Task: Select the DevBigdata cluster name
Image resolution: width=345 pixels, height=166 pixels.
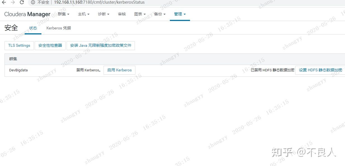Action: click(x=18, y=70)
